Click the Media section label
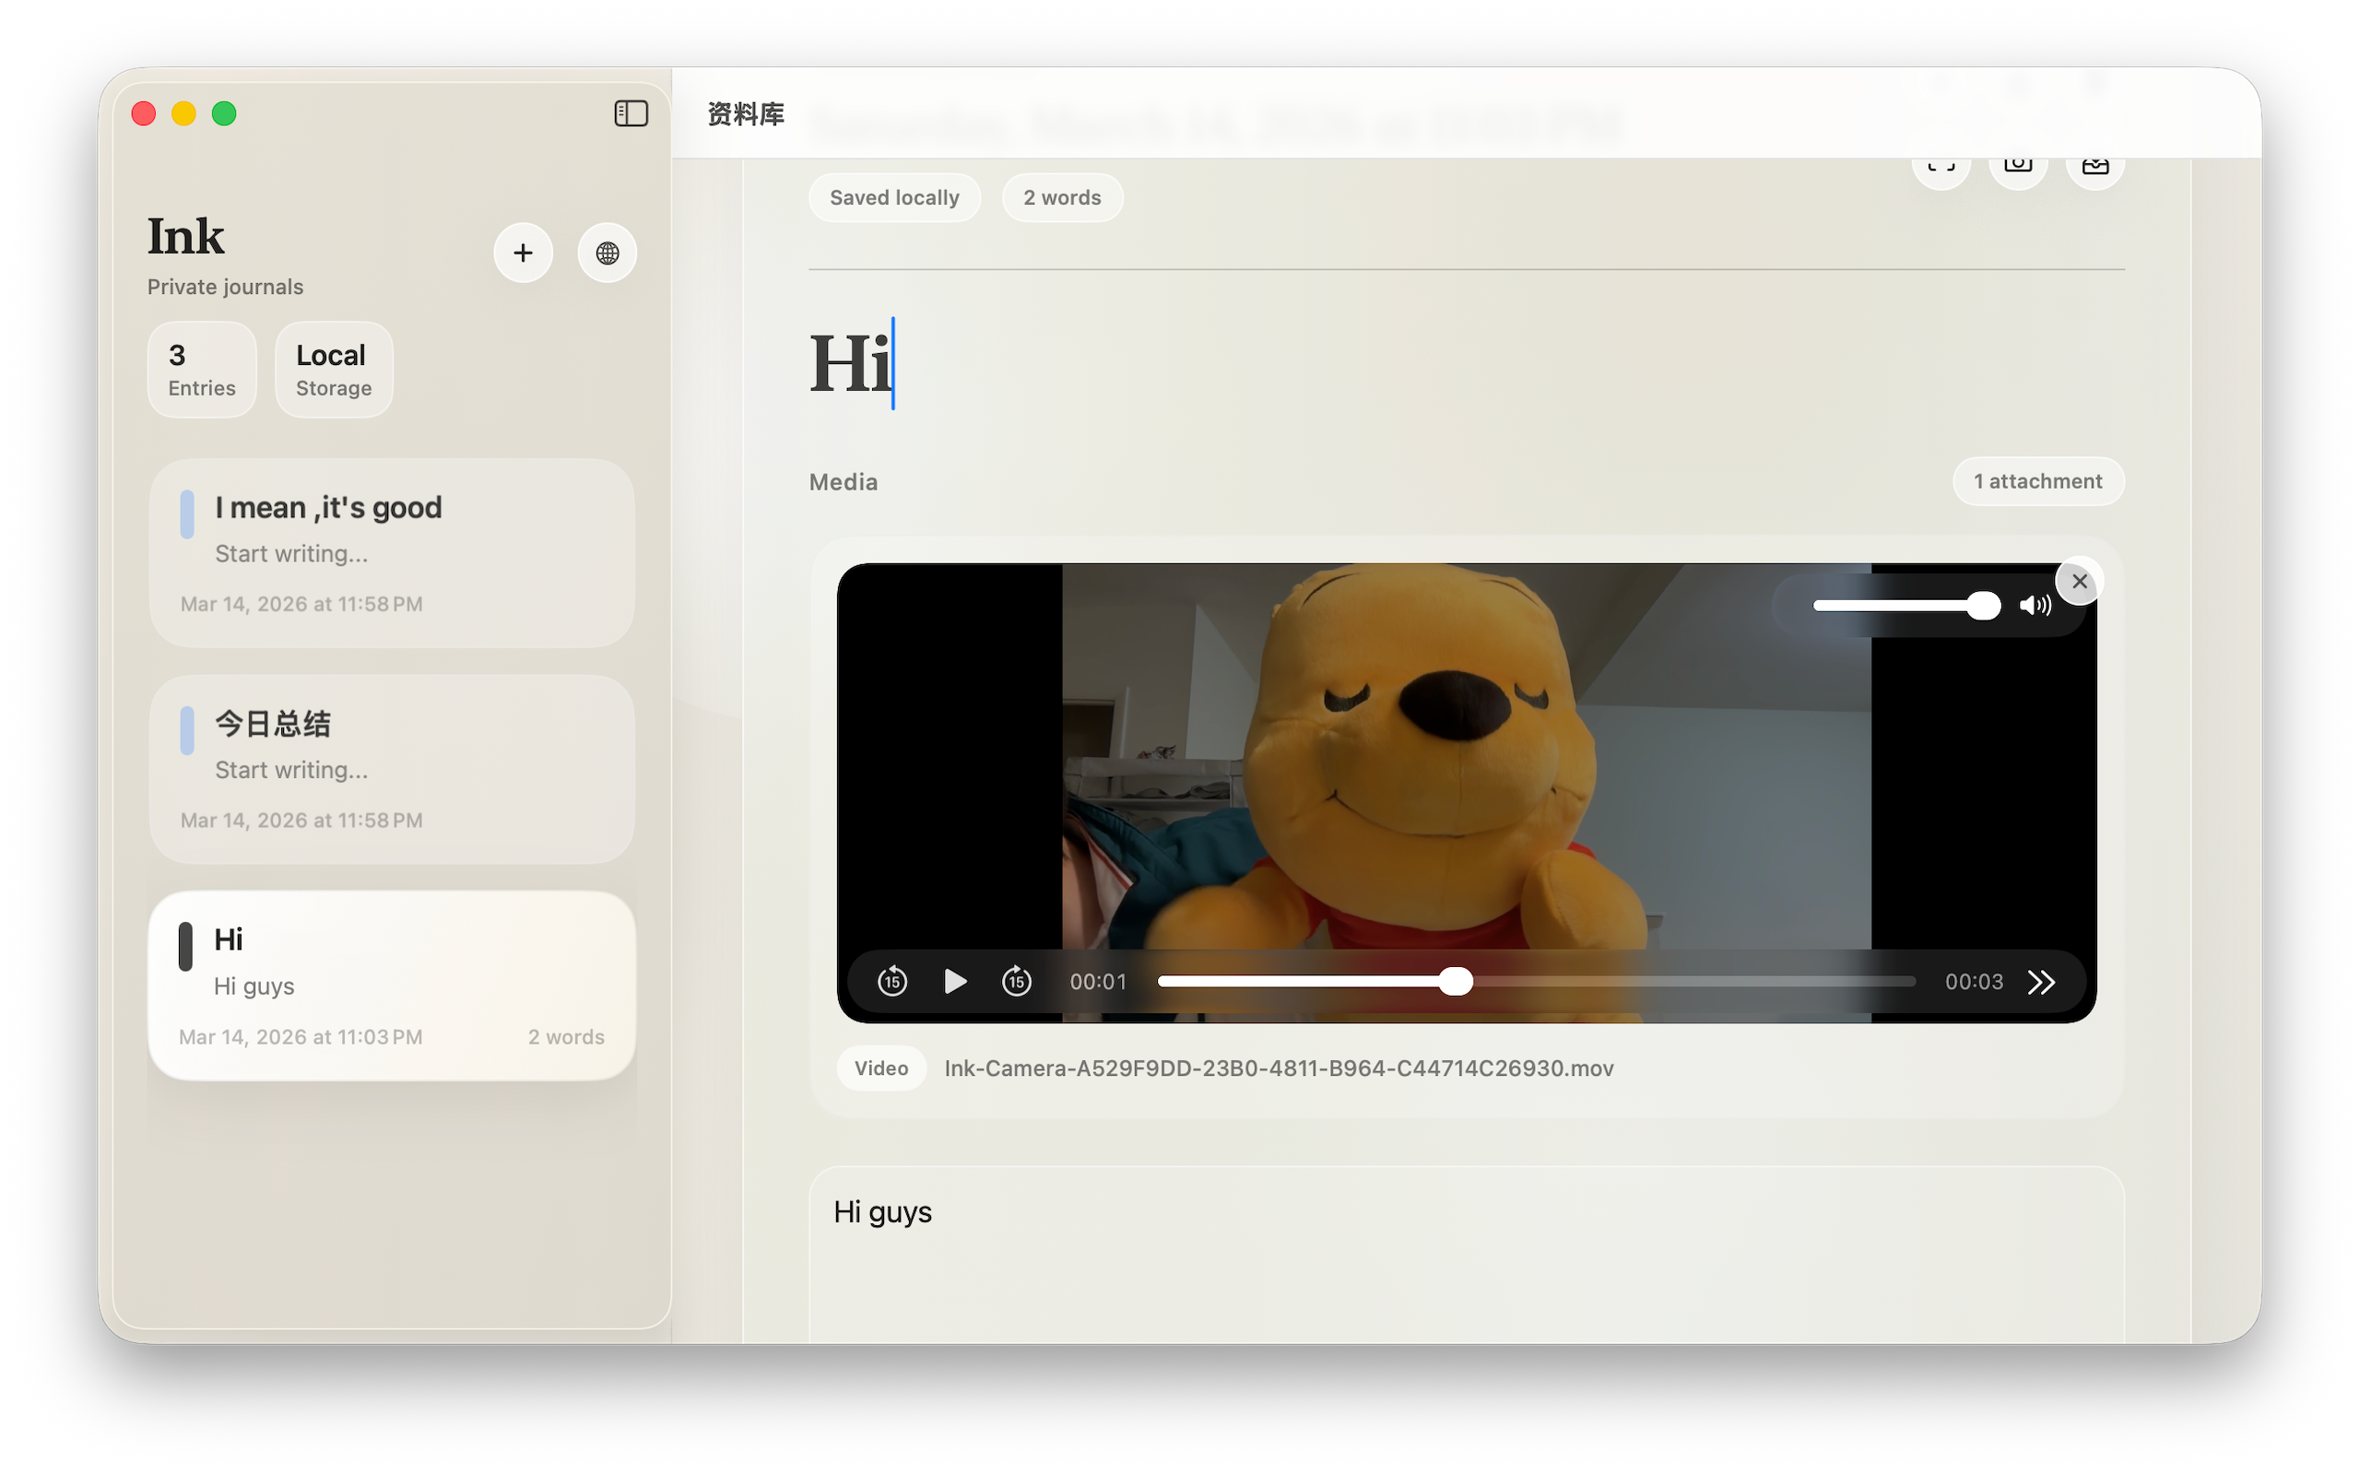 [844, 482]
